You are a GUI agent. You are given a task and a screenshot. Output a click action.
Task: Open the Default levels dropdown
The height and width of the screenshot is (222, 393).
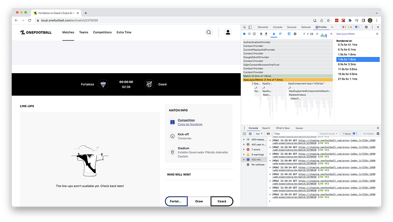[x=330, y=133]
